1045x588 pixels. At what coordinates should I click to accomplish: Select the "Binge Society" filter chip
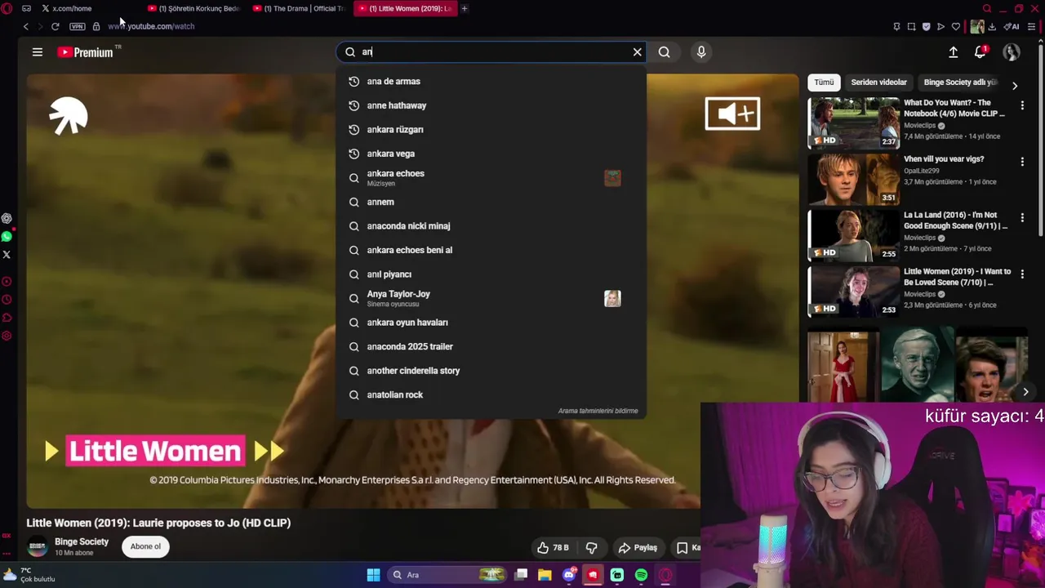pos(960,82)
